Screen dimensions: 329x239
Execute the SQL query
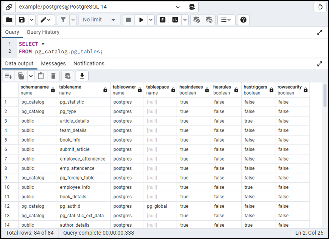pyautogui.click(x=141, y=20)
